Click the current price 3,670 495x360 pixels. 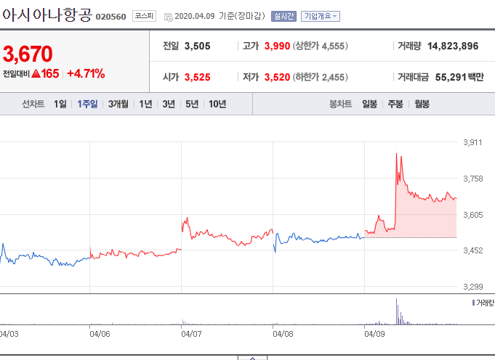coord(28,54)
